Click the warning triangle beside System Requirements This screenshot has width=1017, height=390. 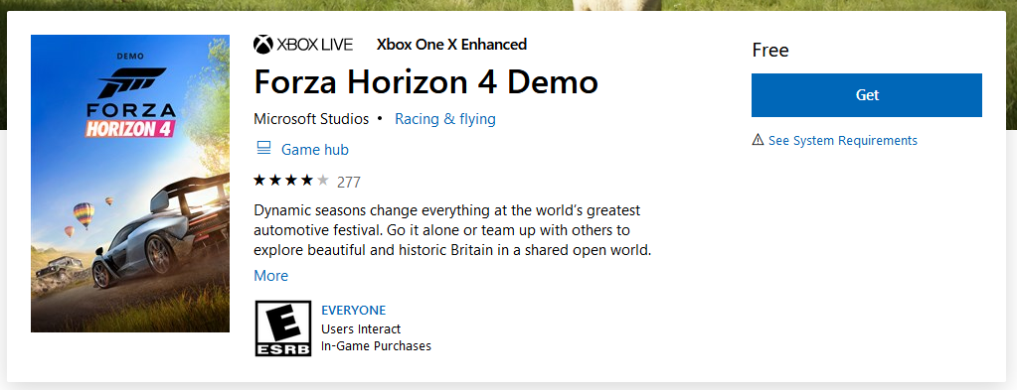pyautogui.click(x=758, y=140)
